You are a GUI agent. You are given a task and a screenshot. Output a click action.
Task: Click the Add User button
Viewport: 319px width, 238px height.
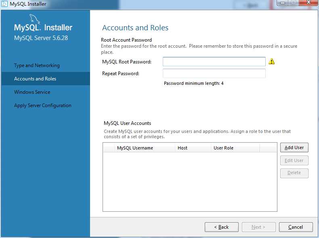pyautogui.click(x=294, y=147)
